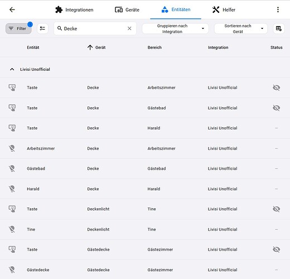This screenshot has width=290, height=279.
Task: Clear the search text with X
Action: (x=129, y=28)
